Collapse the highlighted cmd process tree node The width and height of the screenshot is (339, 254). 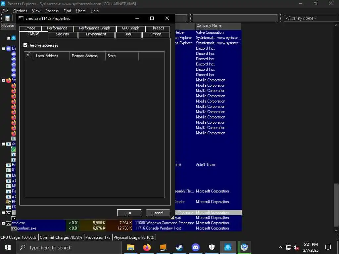click(3, 213)
